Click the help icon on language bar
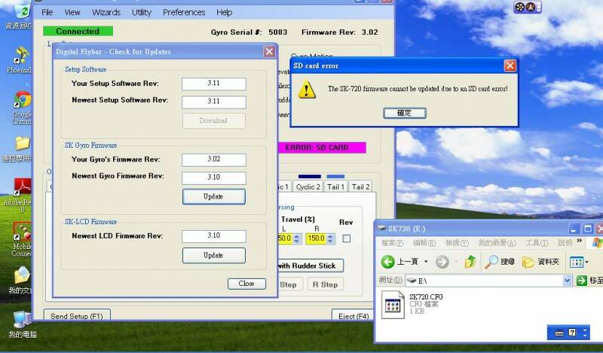This screenshot has width=603, height=353. (572, 332)
